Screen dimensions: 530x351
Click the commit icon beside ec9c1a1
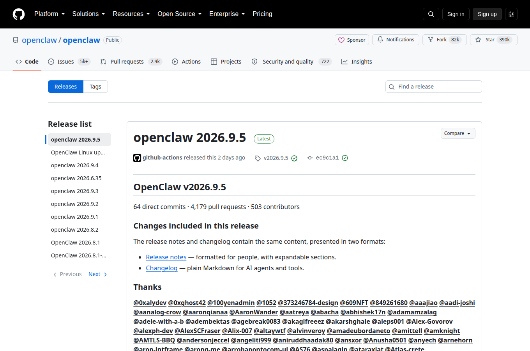click(310, 158)
